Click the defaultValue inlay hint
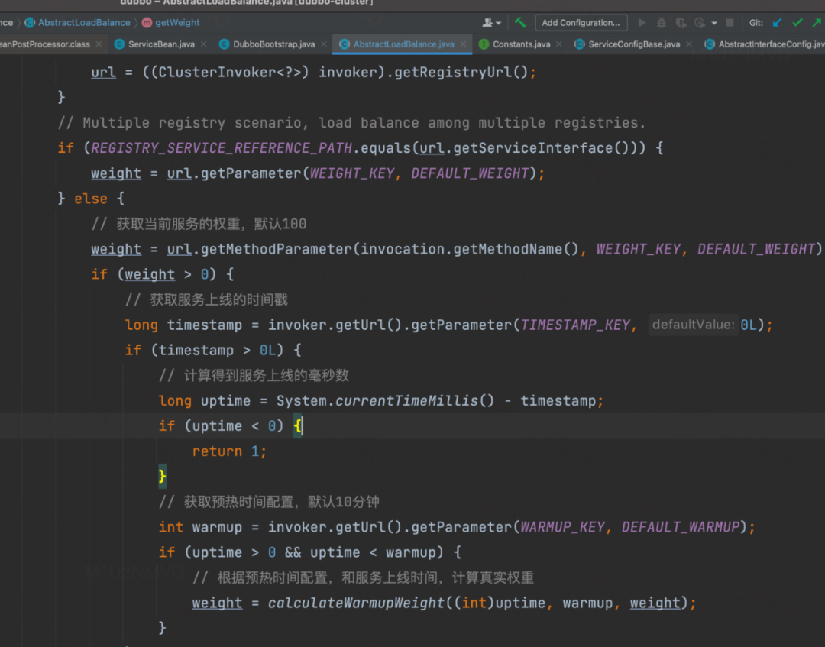 point(693,325)
